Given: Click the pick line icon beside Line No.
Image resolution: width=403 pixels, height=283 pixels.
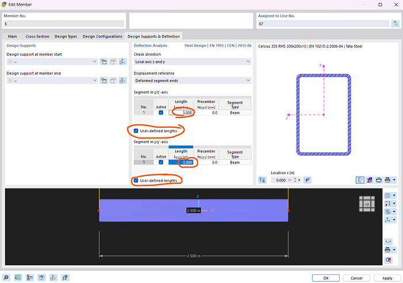Looking at the screenshot, I should click(396, 24).
